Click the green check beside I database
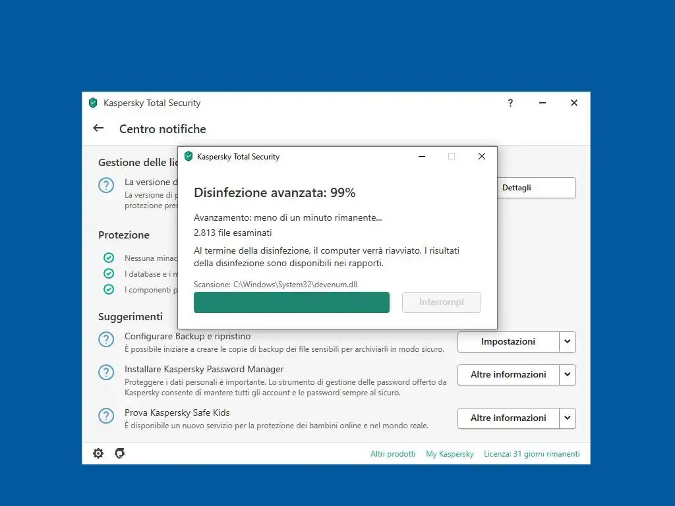 click(109, 273)
